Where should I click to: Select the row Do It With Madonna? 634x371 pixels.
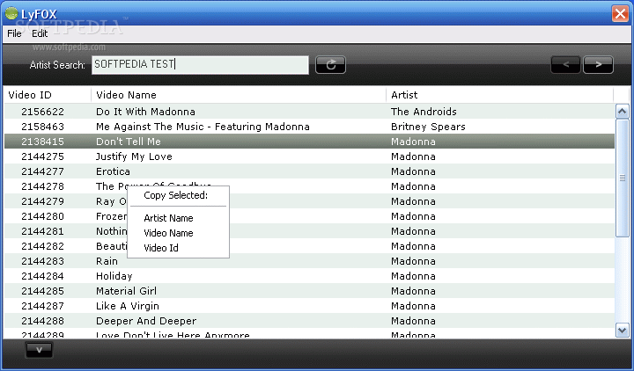point(309,112)
